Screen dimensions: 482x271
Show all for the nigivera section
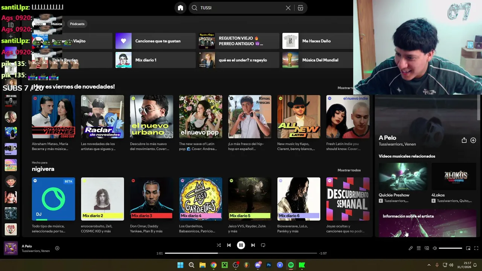point(349,170)
